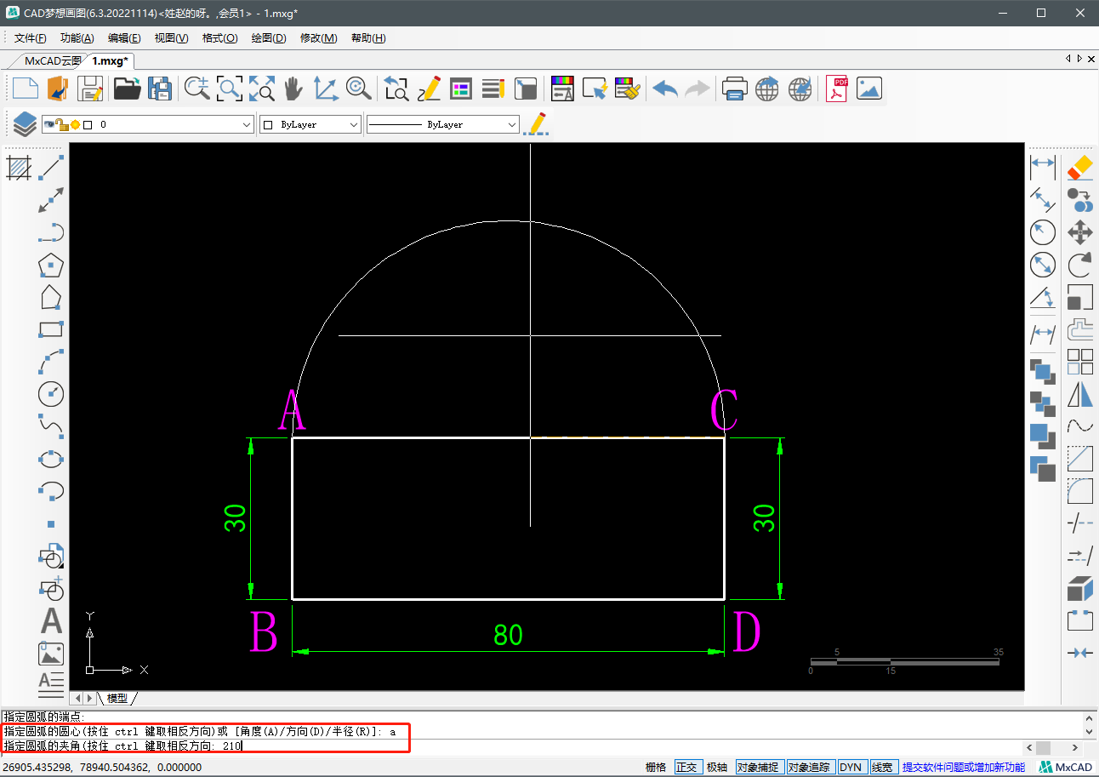Toggle 对象捕捉 object snap

pos(758,767)
